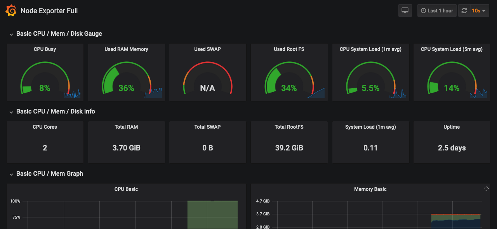Click the Used RAM Memory sparkline
The image size is (497, 229).
pyautogui.click(x=154, y=93)
